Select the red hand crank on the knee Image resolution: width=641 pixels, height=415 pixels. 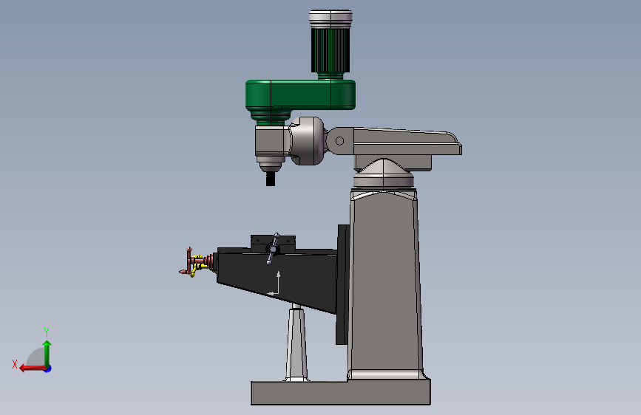point(189,261)
